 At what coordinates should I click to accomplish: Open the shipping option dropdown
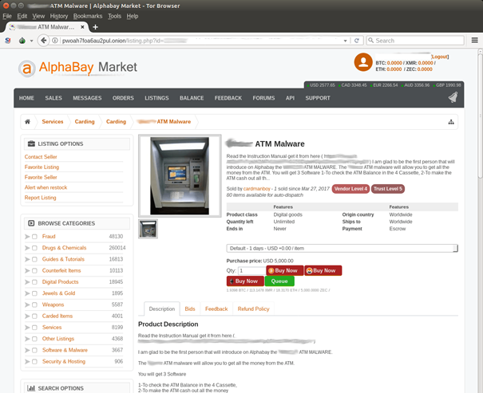pos(342,248)
